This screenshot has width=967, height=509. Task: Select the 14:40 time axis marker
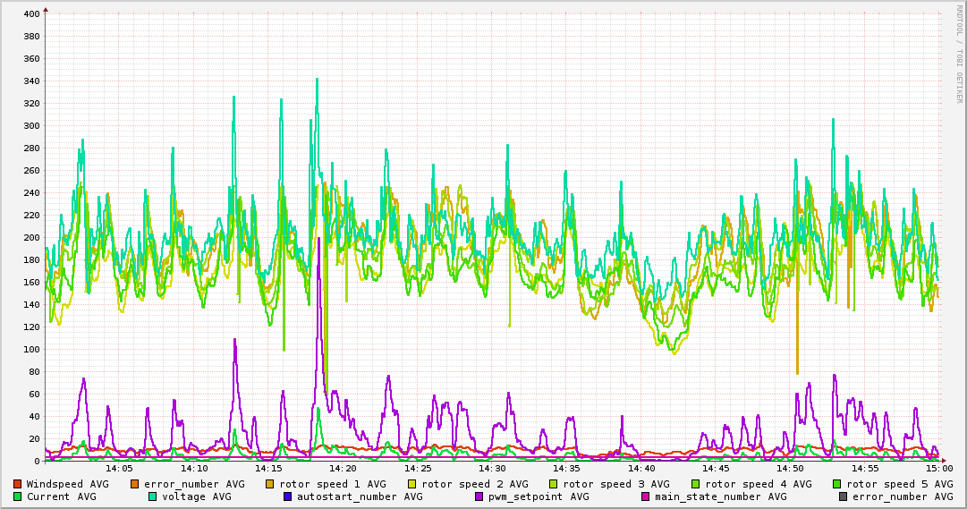[x=641, y=468]
